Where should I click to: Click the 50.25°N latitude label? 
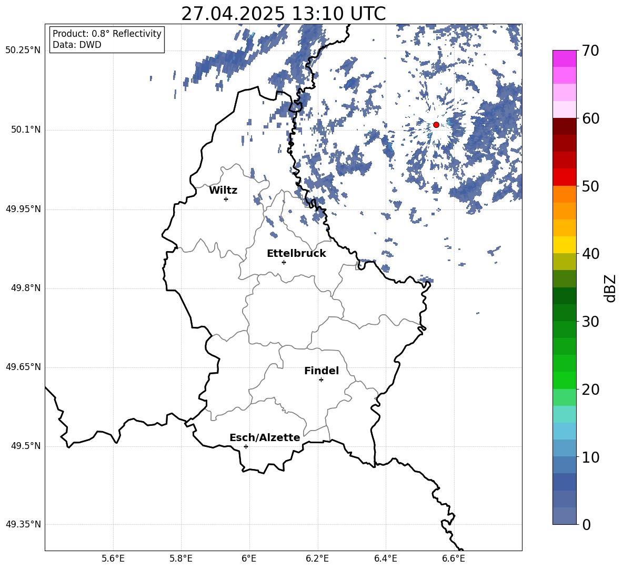click(x=23, y=51)
